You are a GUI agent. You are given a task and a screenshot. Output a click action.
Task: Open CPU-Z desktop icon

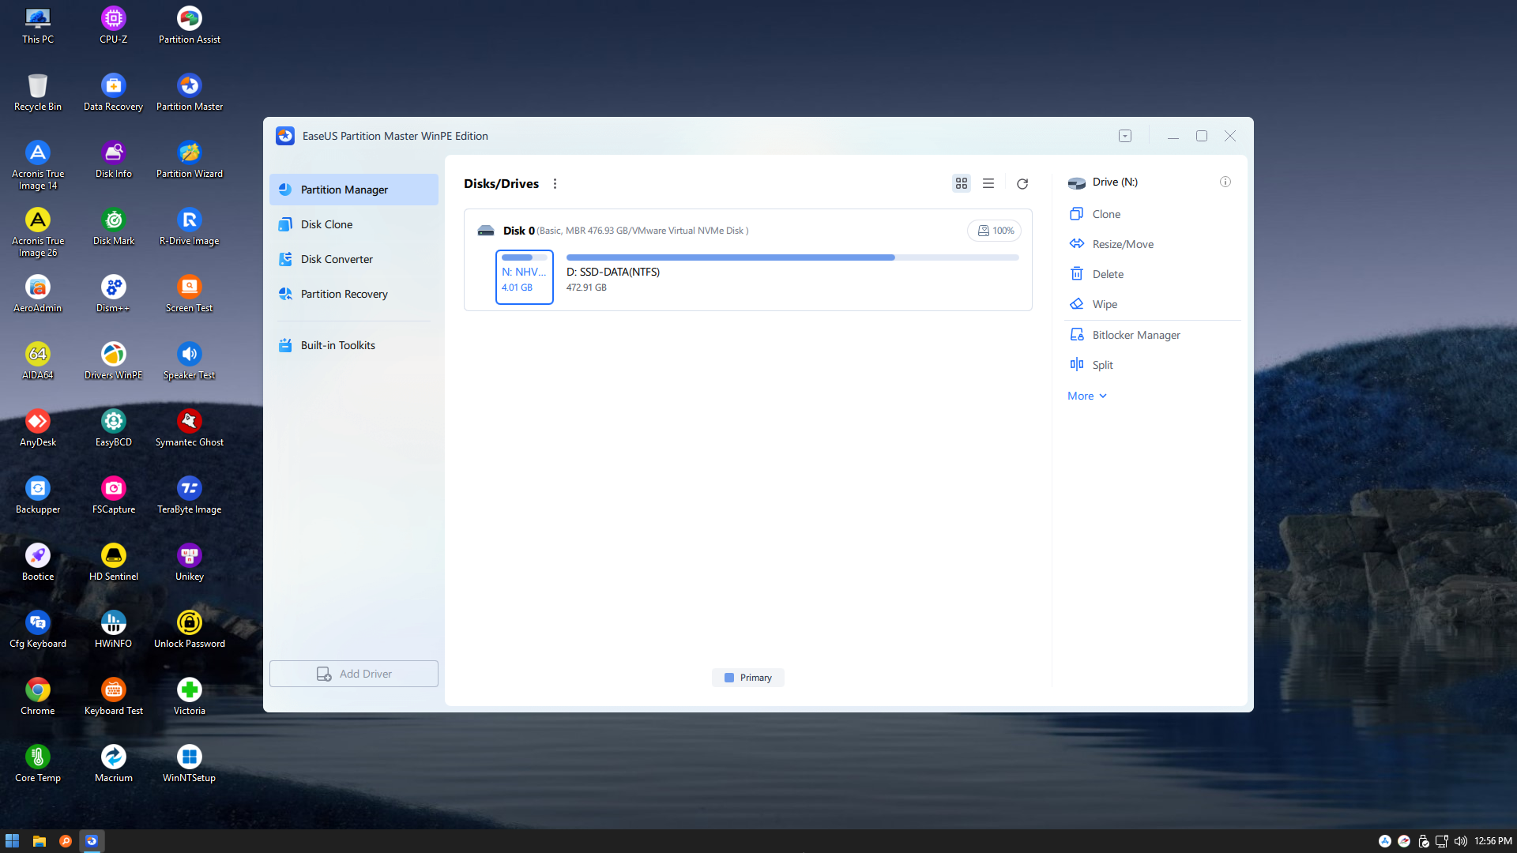[113, 25]
